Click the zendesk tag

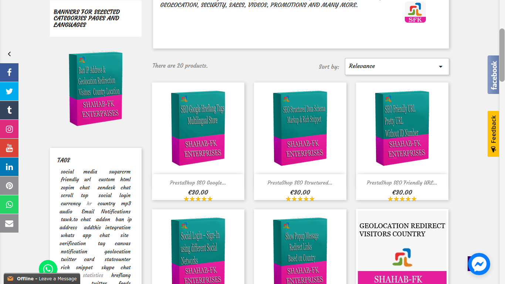click(106, 187)
